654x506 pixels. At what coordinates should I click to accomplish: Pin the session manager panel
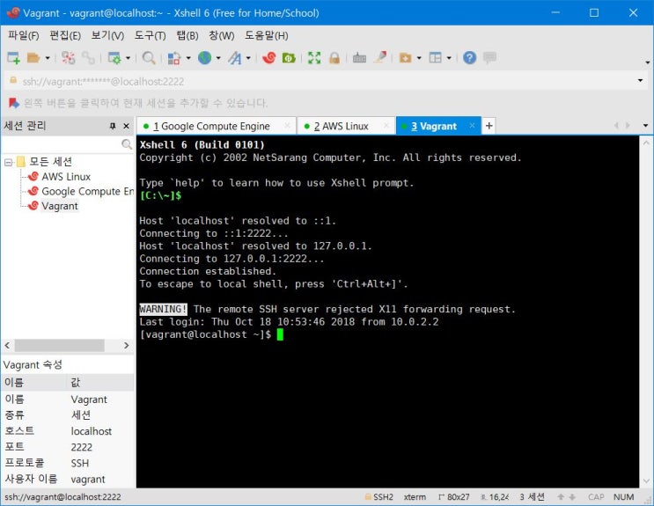click(113, 126)
